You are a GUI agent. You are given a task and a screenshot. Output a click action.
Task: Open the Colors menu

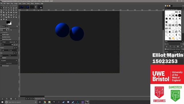click(24, 3)
